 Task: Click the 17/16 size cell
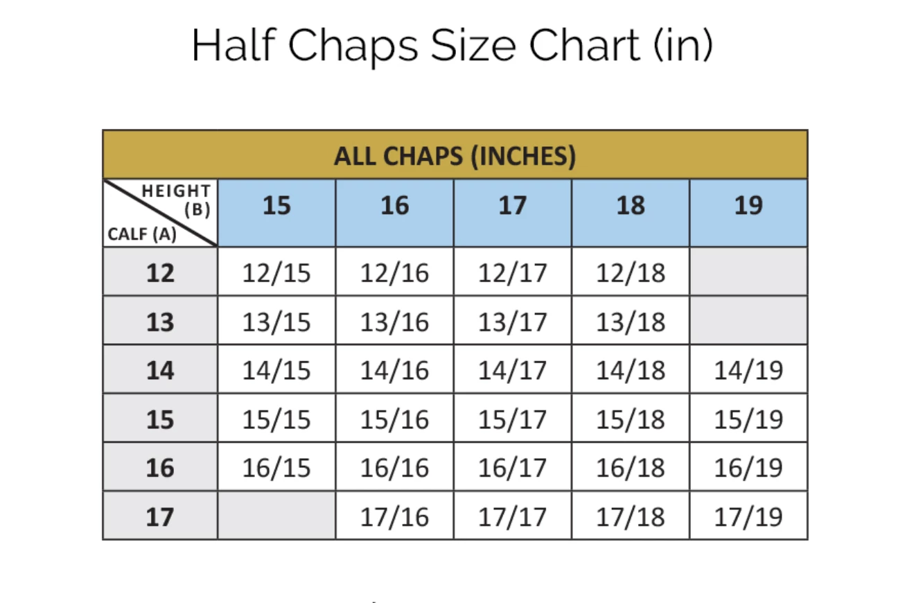coord(394,516)
